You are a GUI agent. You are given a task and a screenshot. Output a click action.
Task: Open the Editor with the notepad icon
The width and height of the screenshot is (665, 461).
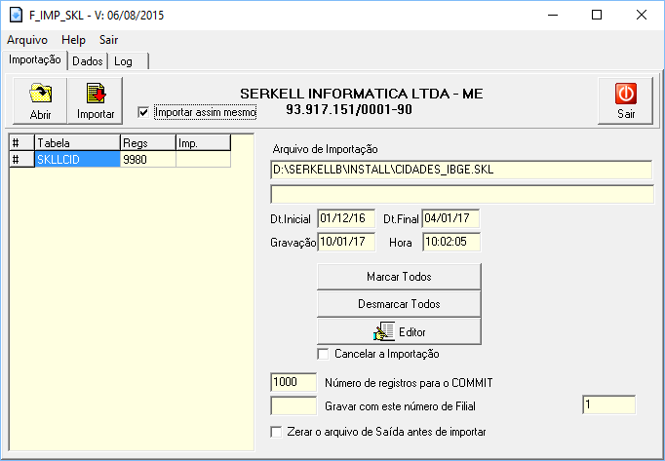(399, 331)
